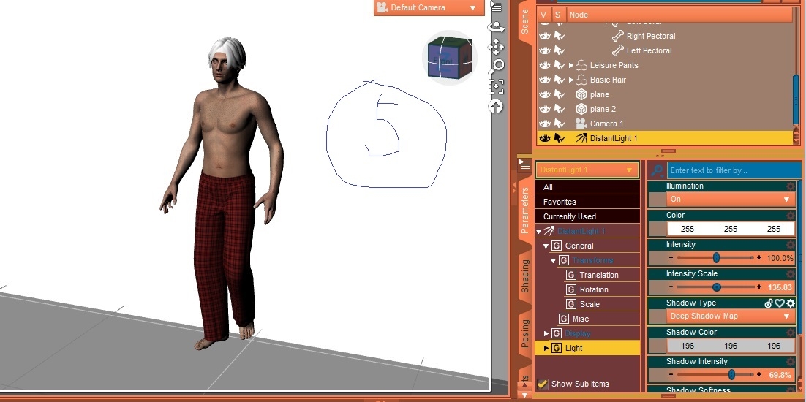The image size is (806, 402).
Task: Click the Intensity Scale slider handle
Action: click(x=716, y=287)
